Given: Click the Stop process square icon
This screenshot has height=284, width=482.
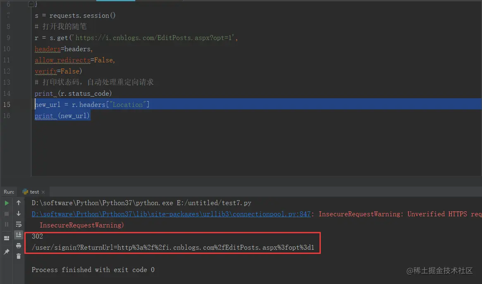Looking at the screenshot, I should [x=7, y=214].
